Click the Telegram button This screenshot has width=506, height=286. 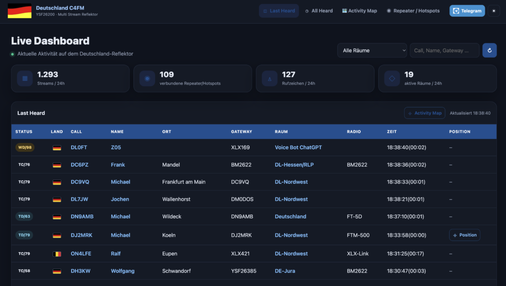click(467, 11)
